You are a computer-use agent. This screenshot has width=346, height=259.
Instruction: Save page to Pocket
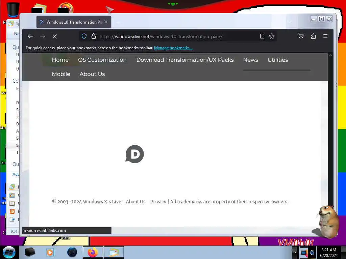pyautogui.click(x=301, y=36)
